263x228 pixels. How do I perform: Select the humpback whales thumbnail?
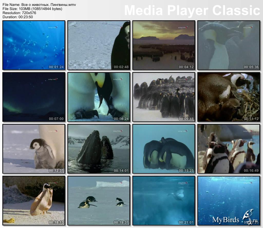point(99,149)
